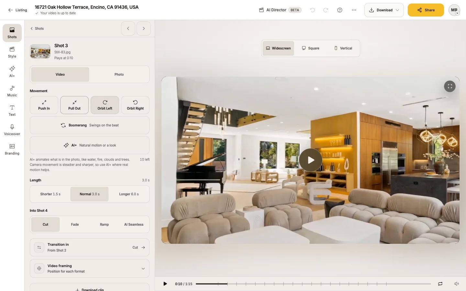Screen dimensions: 466x291
Task: Open the Voiceover sidebar panel
Action: tap(12, 130)
